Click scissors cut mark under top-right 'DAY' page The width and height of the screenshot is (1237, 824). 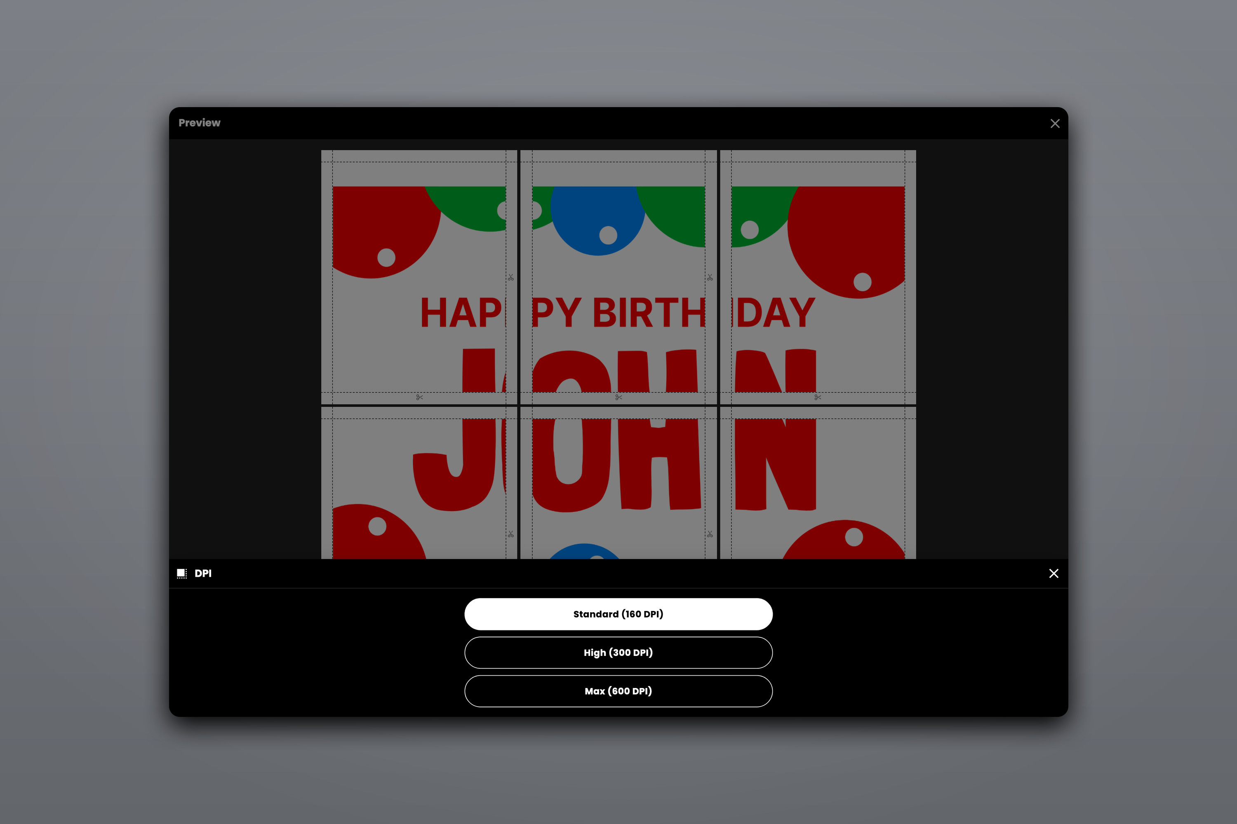[818, 397]
